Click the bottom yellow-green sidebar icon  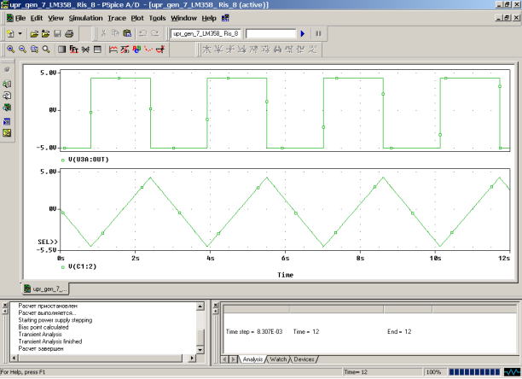(7, 133)
